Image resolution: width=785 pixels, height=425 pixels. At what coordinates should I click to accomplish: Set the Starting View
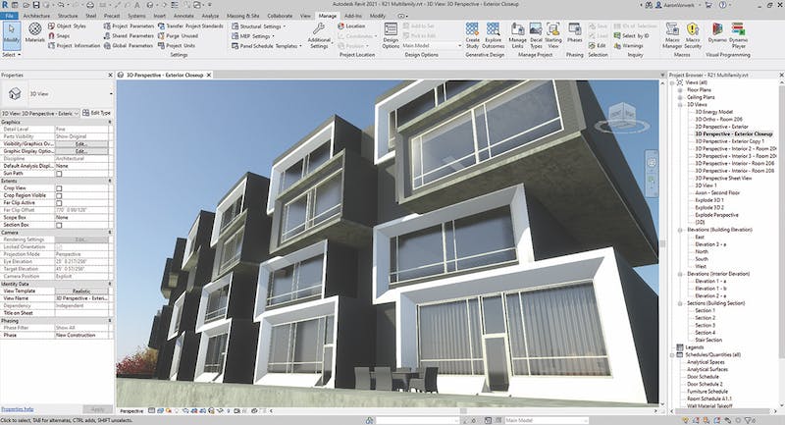tap(553, 35)
